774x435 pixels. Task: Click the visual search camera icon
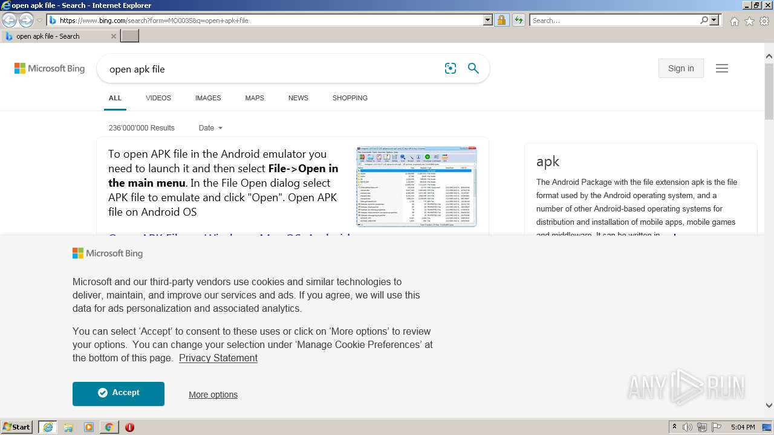[x=450, y=68]
